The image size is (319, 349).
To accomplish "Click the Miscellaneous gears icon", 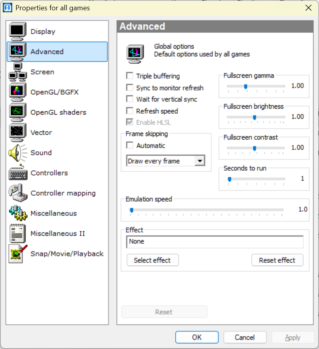I will [18, 213].
